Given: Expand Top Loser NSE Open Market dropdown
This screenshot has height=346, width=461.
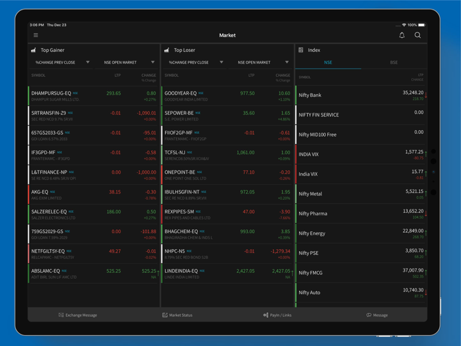Looking at the screenshot, I should click(x=263, y=63).
